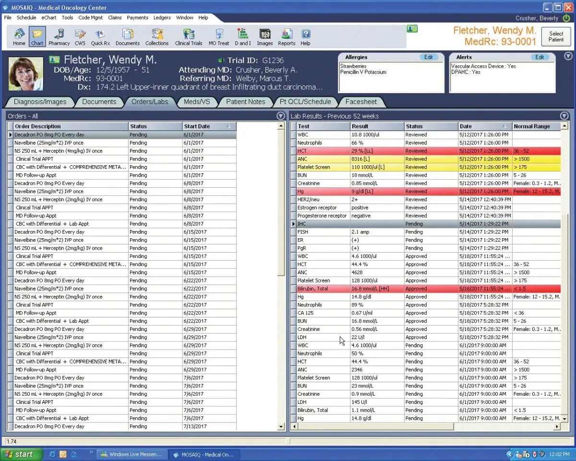Expand the Lab Results panel options chevron
576x461 pixels.
click(x=564, y=116)
